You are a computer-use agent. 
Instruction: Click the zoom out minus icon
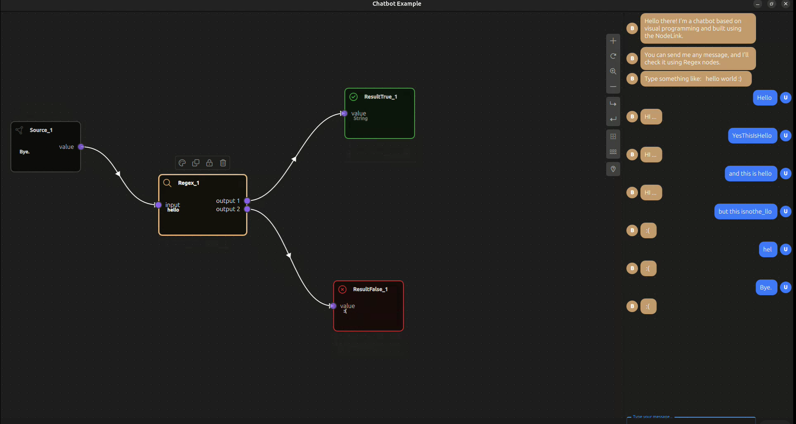(613, 87)
